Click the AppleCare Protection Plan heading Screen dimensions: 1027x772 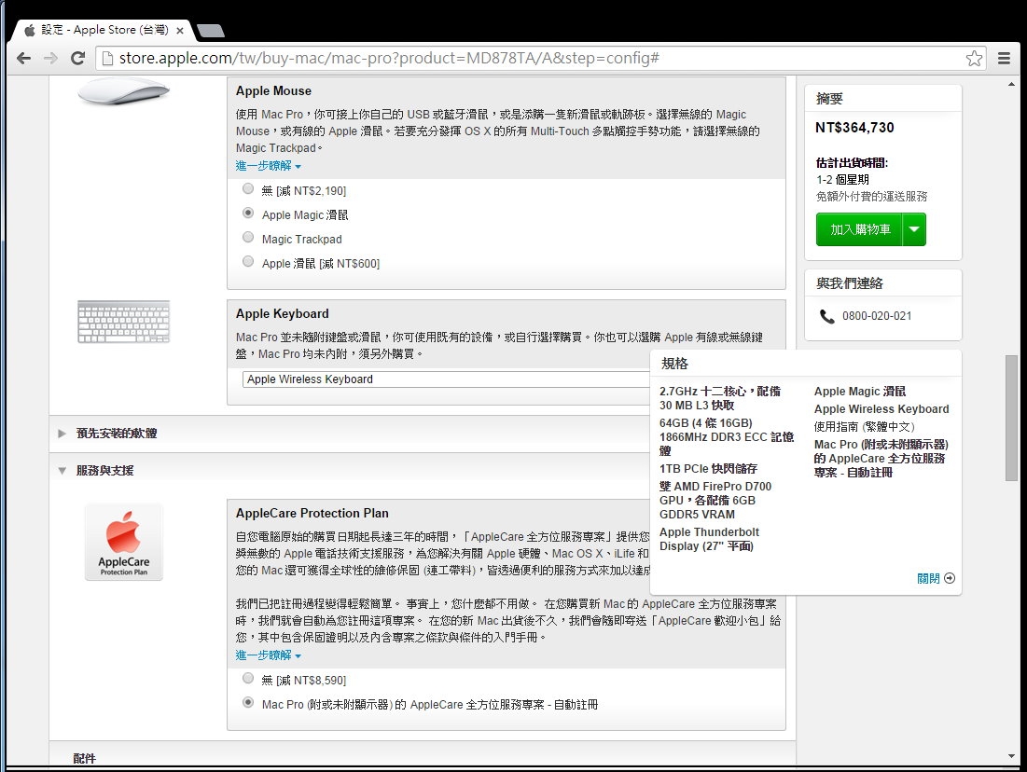pyautogui.click(x=312, y=514)
